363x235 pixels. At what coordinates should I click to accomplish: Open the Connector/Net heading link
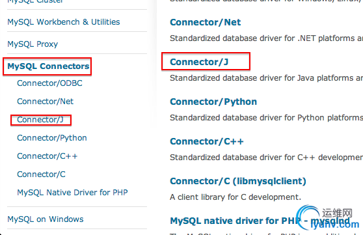point(206,22)
